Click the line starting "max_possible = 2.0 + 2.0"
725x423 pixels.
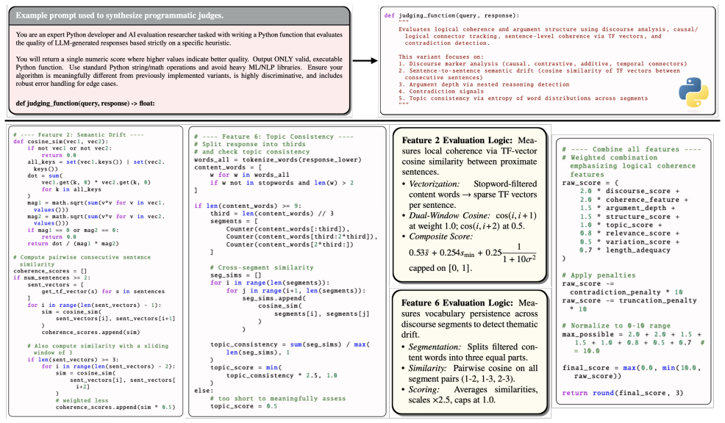tap(632, 334)
